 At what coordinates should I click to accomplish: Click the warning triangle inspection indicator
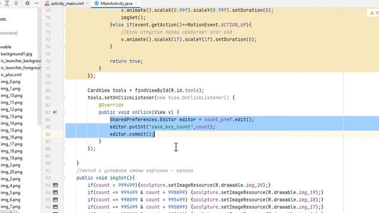372,12
